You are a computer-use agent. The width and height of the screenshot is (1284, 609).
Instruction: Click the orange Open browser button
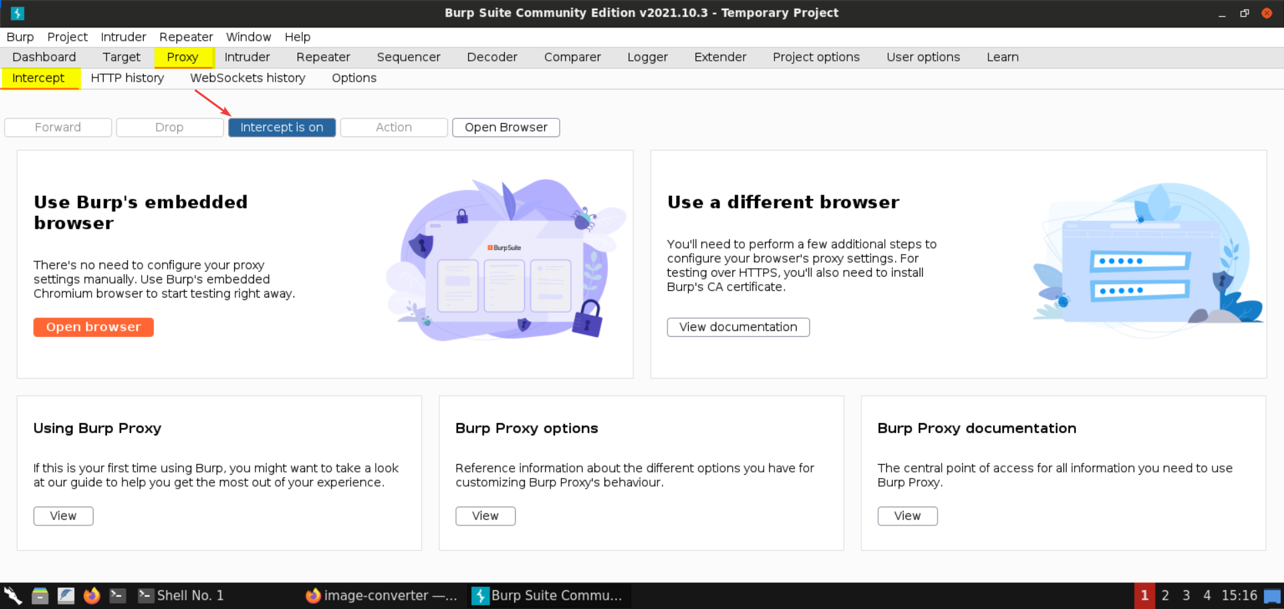tap(94, 327)
